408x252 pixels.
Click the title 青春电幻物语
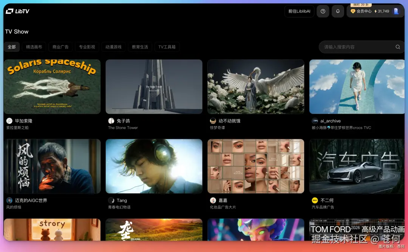pos(119,207)
